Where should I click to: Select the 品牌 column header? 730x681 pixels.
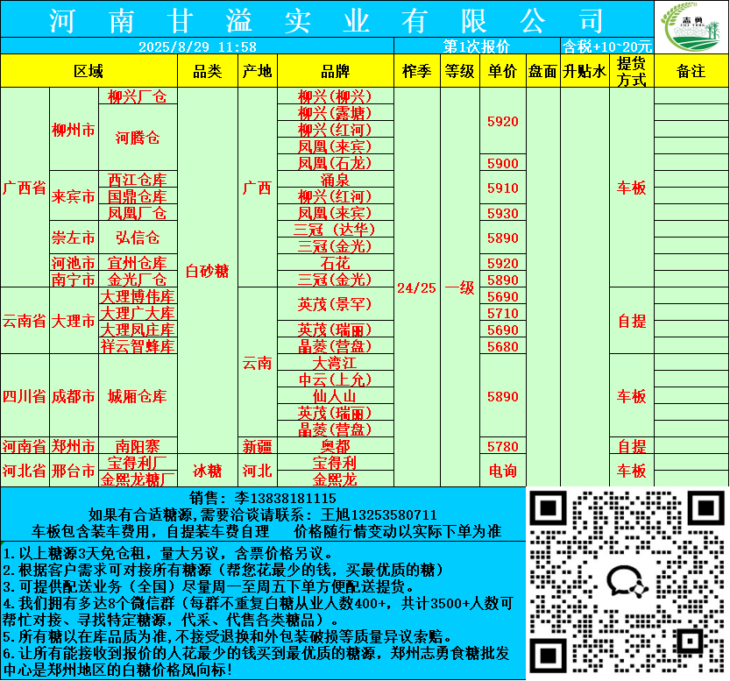(x=336, y=71)
